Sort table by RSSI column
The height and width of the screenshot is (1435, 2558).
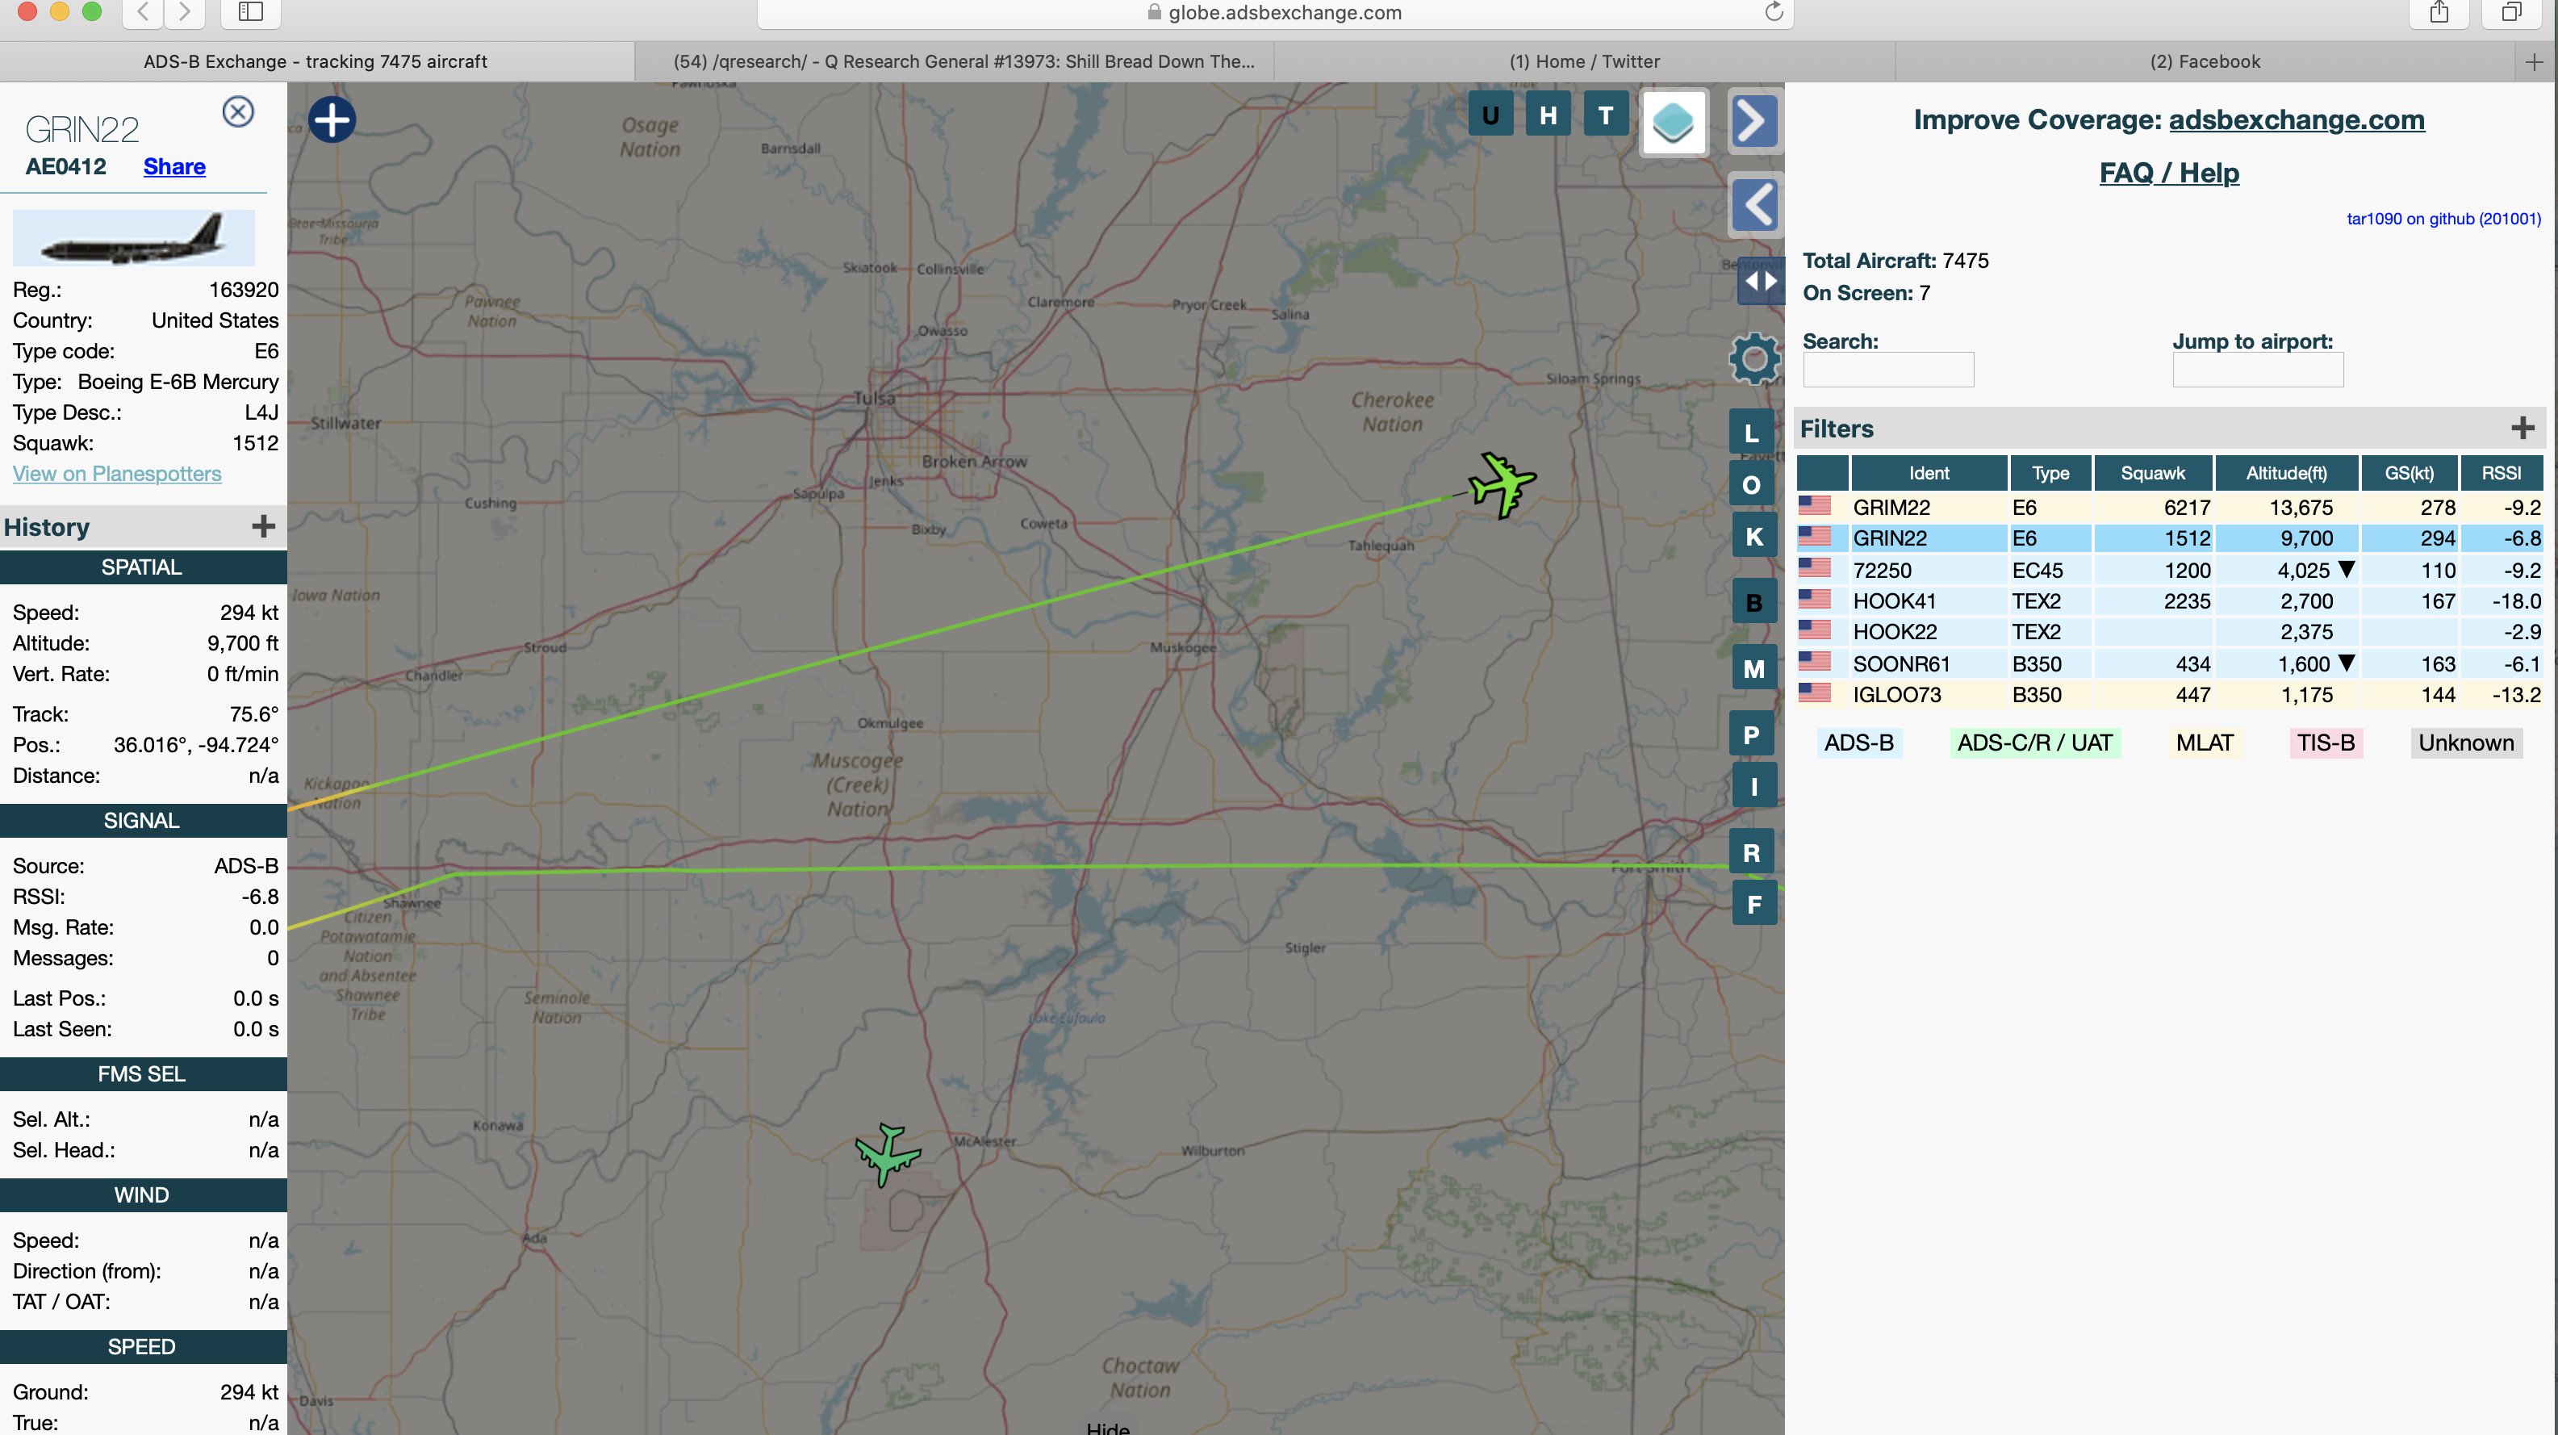coord(2501,474)
